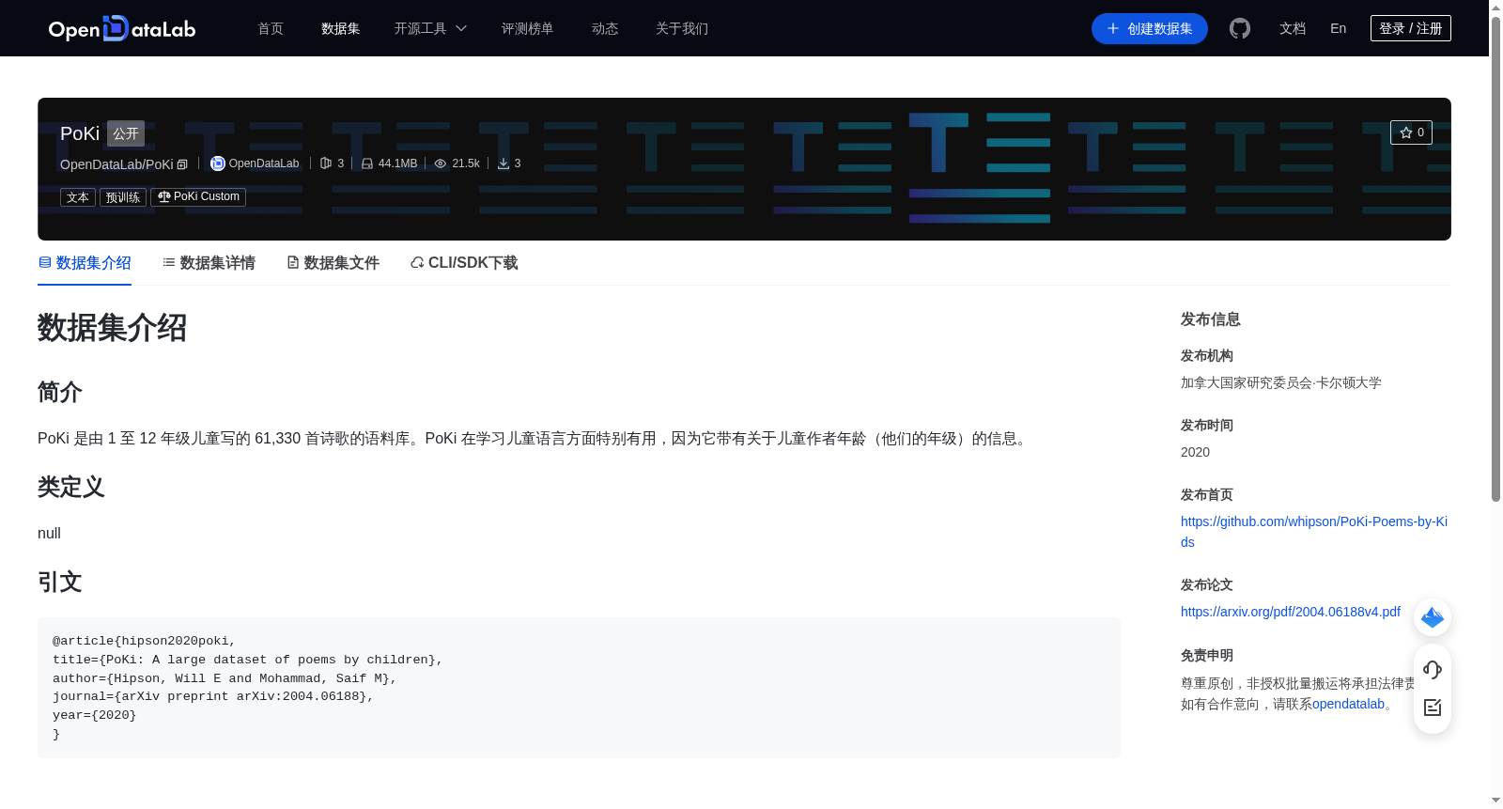
Task: Copy the OpenDataLab/PoKi path icon
Action: pos(182,164)
